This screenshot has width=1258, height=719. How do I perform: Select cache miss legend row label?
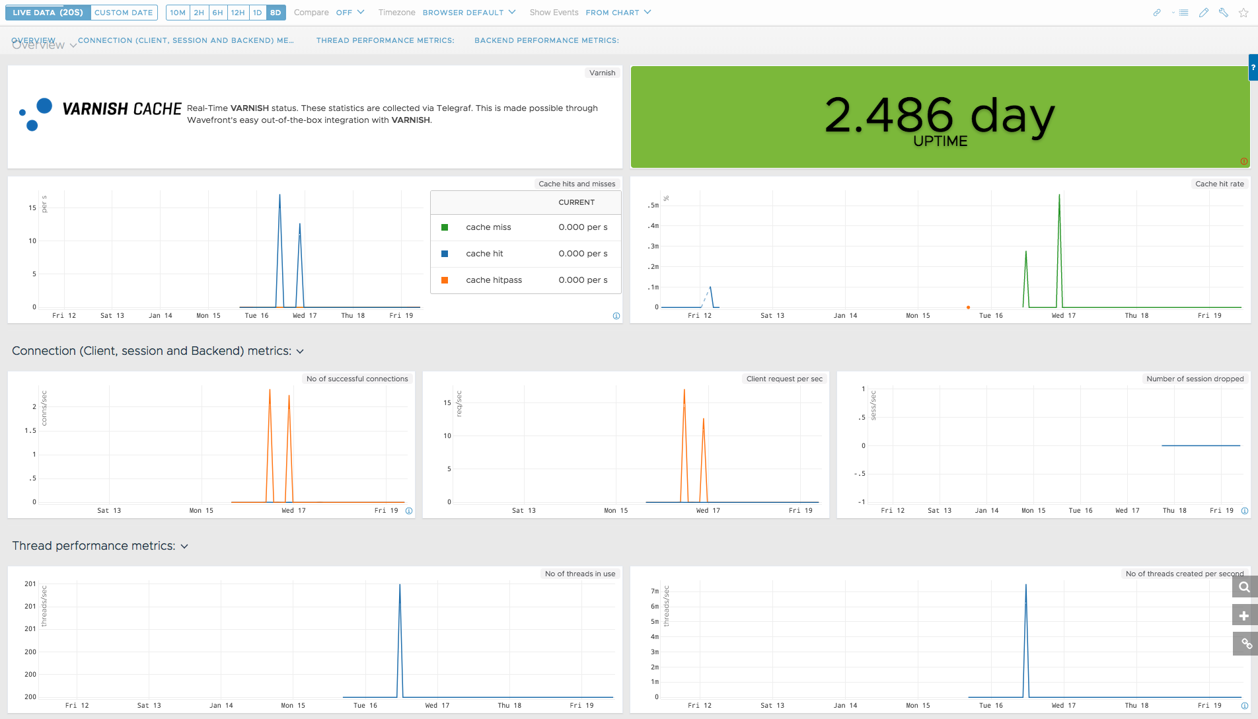click(488, 227)
